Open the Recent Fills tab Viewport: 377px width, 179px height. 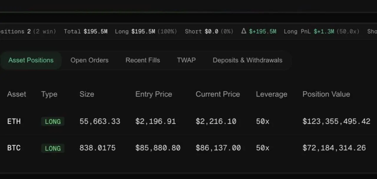pyautogui.click(x=143, y=60)
